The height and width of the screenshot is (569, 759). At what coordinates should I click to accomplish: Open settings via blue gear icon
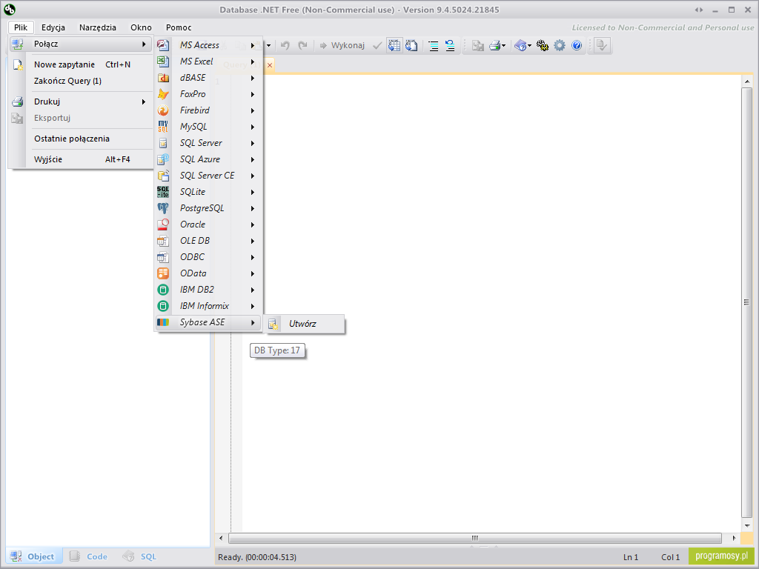(560, 45)
